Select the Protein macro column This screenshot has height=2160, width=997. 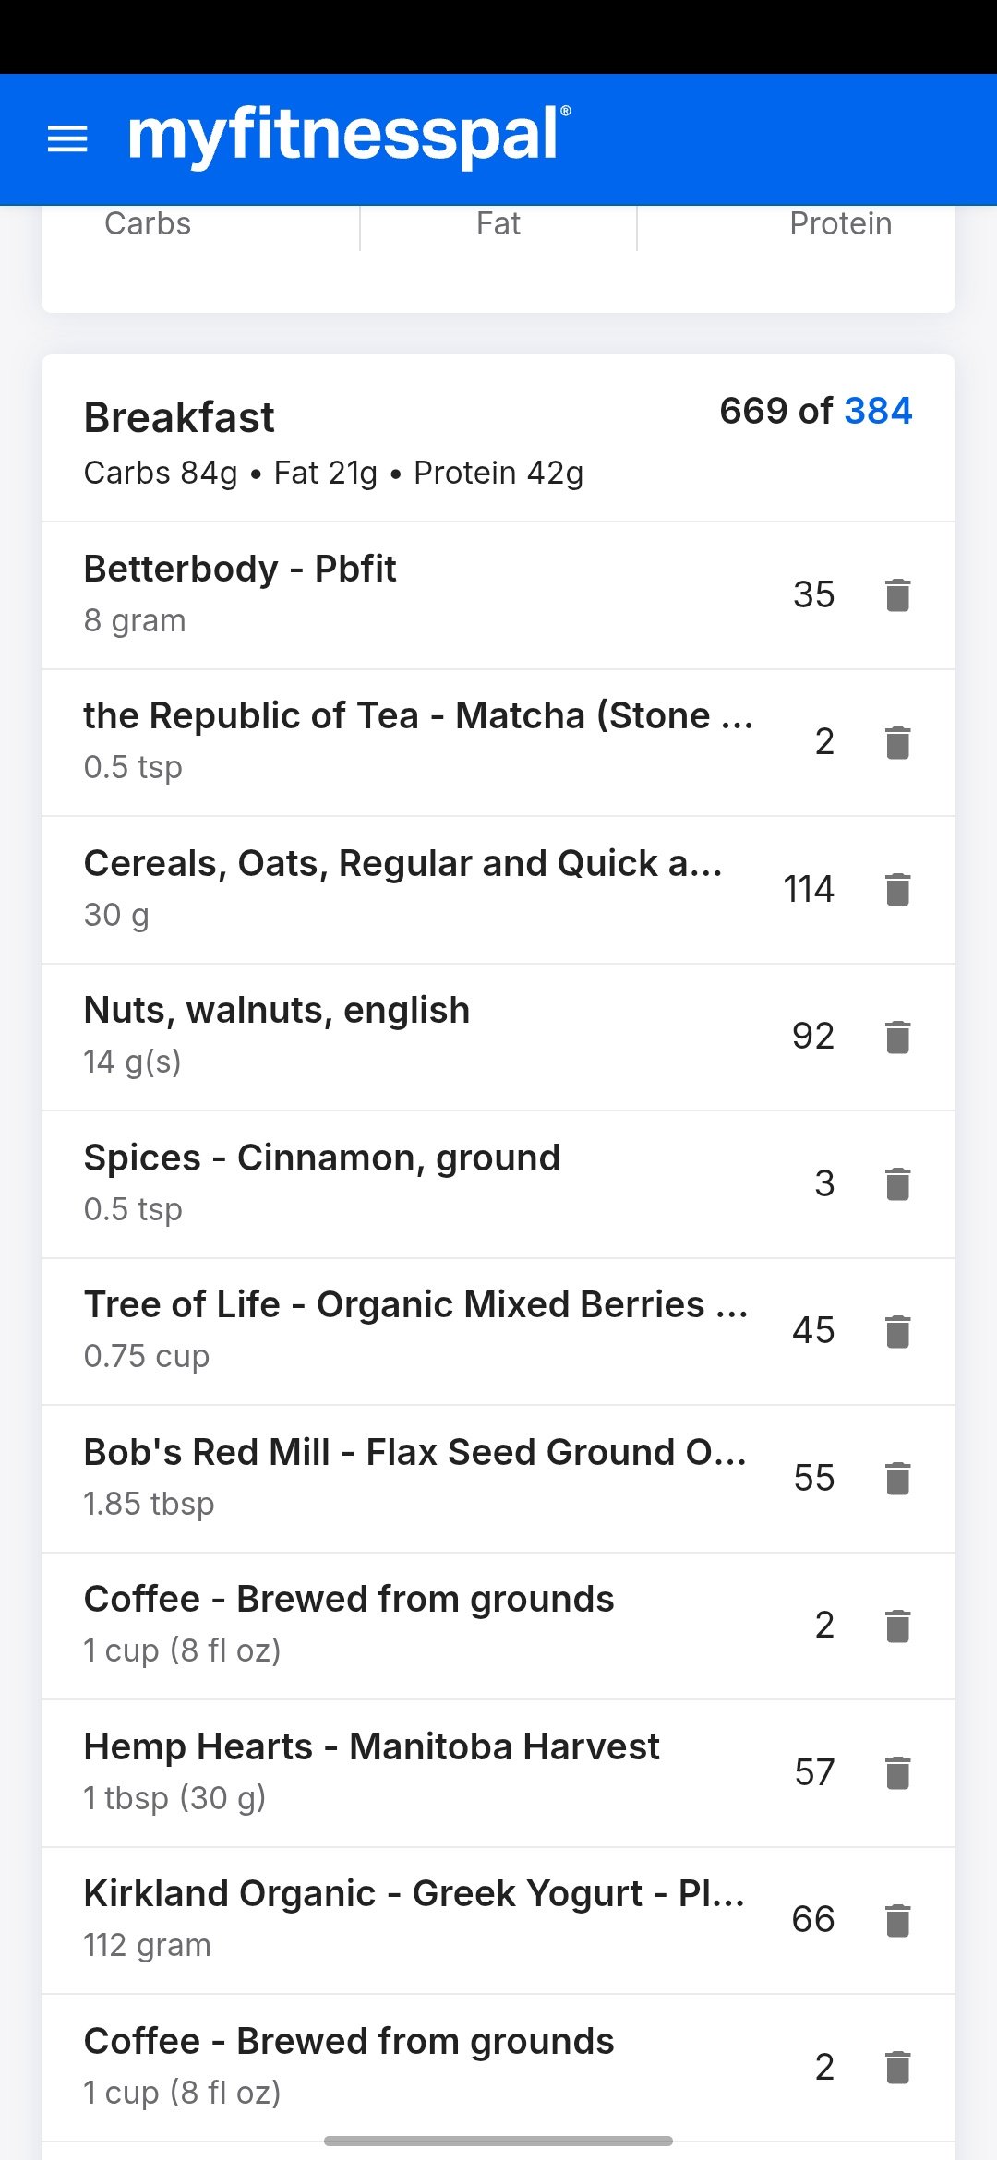click(x=840, y=224)
